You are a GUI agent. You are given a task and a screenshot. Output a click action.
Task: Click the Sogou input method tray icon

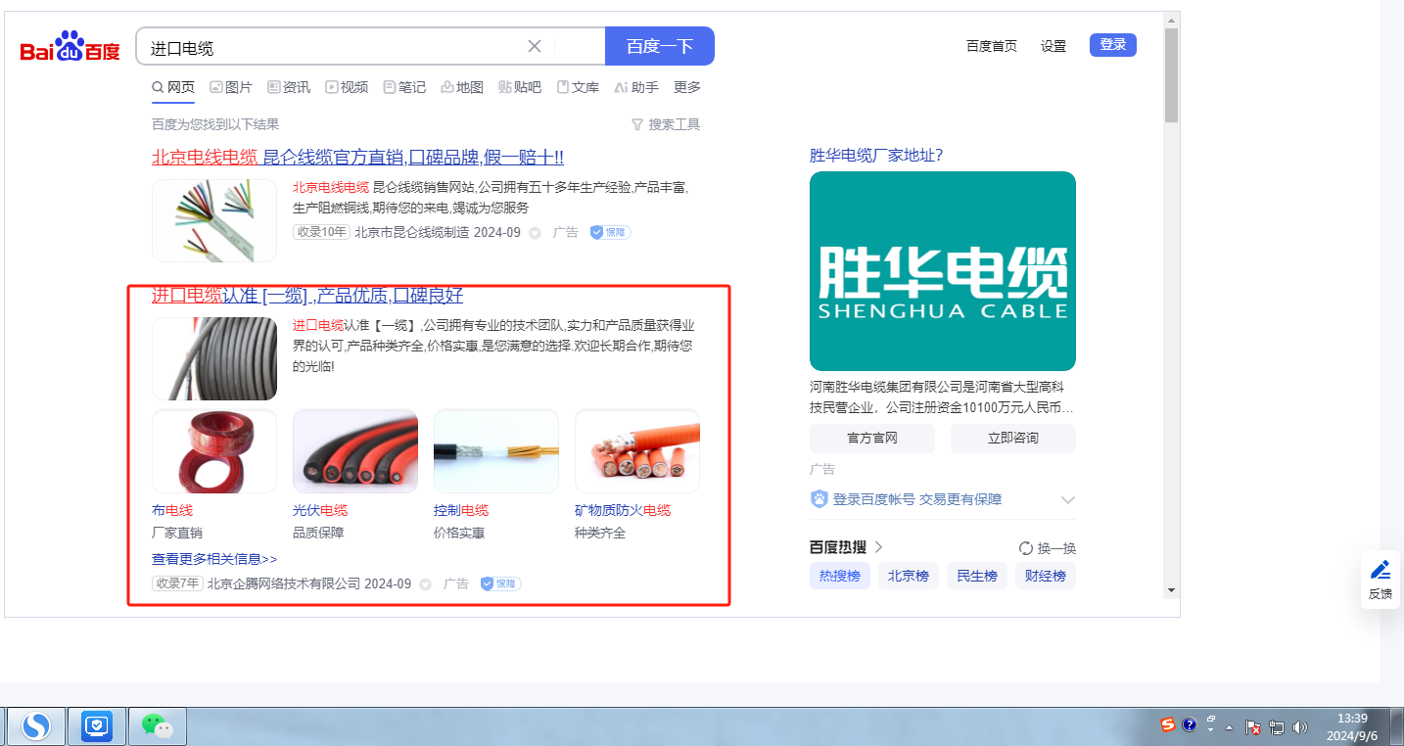click(x=1168, y=725)
